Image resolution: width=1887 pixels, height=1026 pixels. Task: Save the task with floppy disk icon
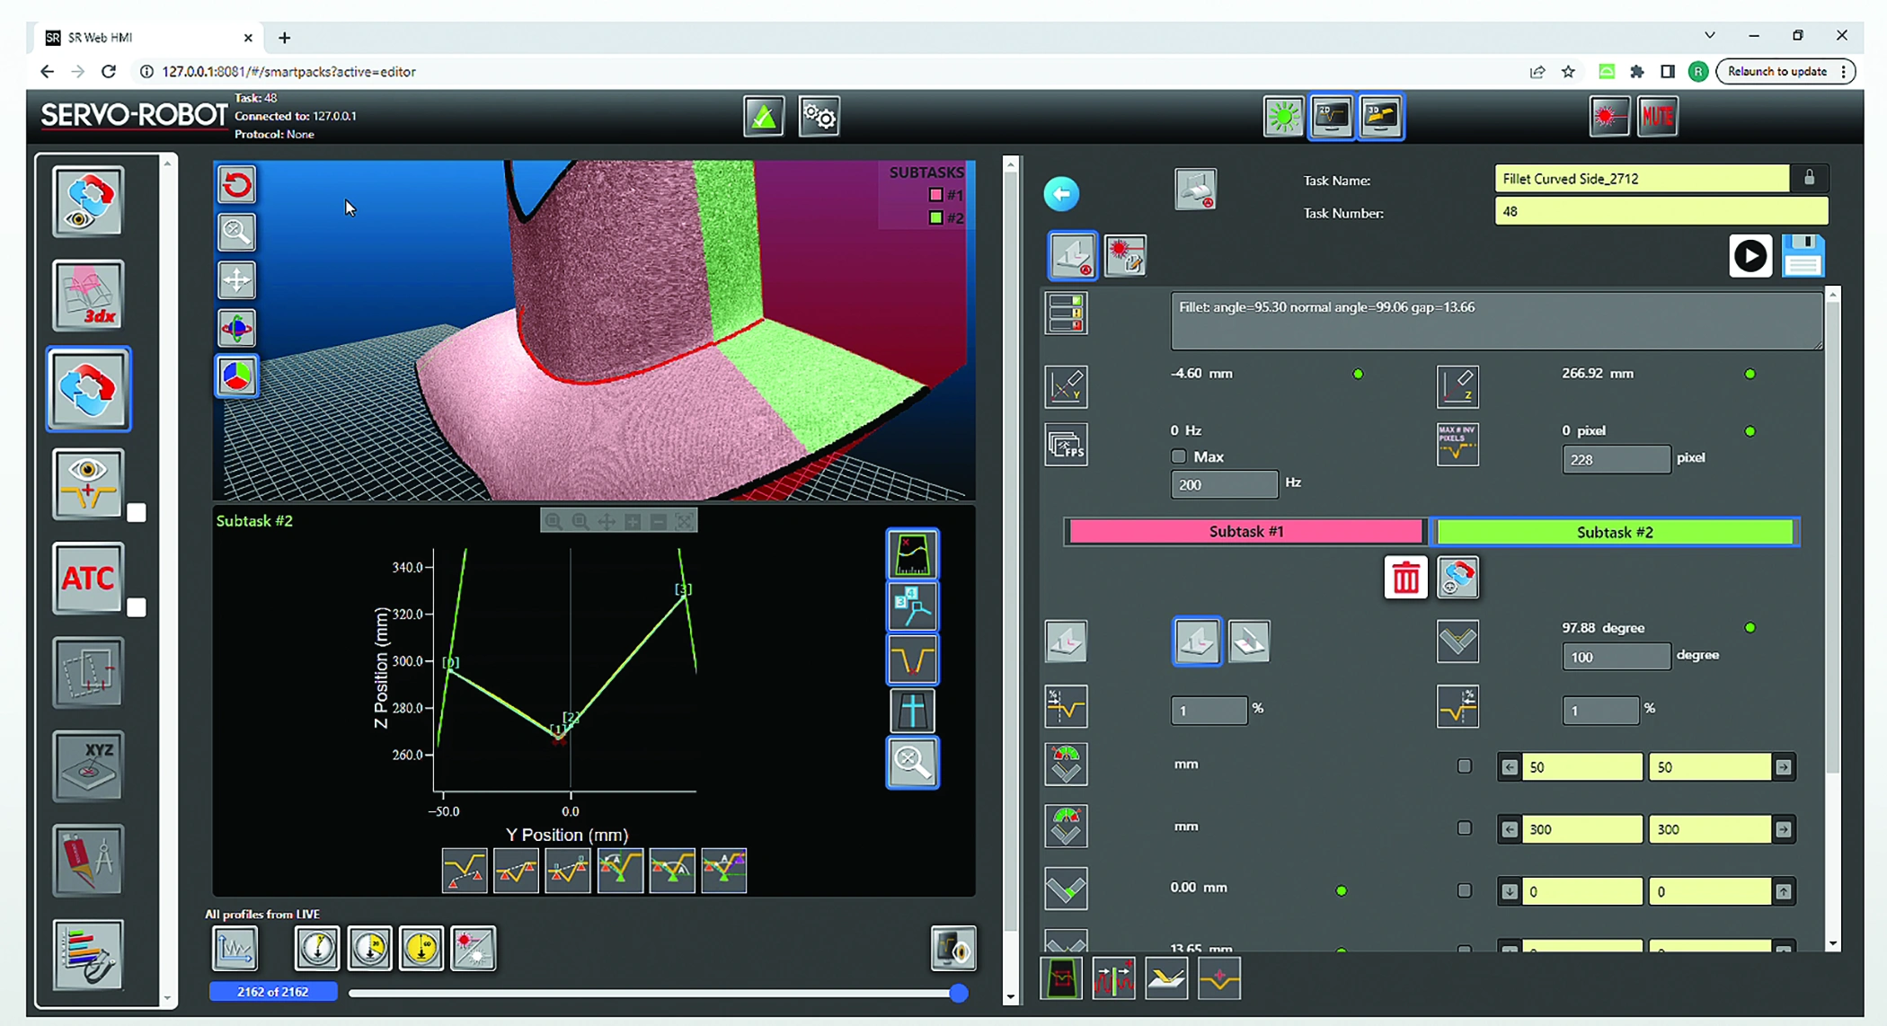(1803, 256)
